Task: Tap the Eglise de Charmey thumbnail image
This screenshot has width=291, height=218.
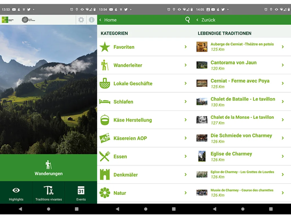Action: [202, 156]
